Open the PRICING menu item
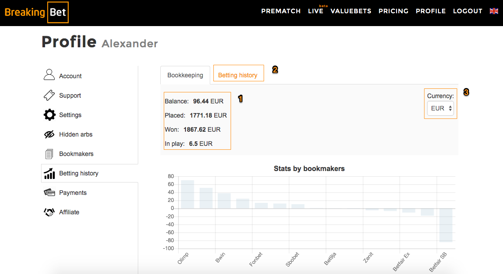 pyautogui.click(x=393, y=11)
